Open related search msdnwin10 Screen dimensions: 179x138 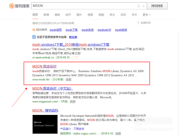[x=104, y=30]
